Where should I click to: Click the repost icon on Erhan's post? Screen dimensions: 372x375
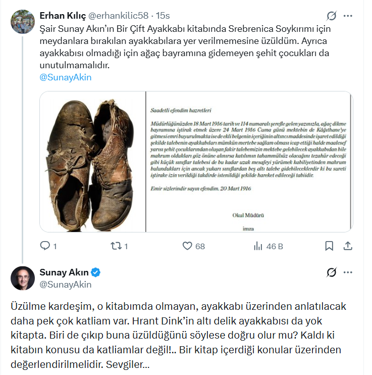point(116,246)
